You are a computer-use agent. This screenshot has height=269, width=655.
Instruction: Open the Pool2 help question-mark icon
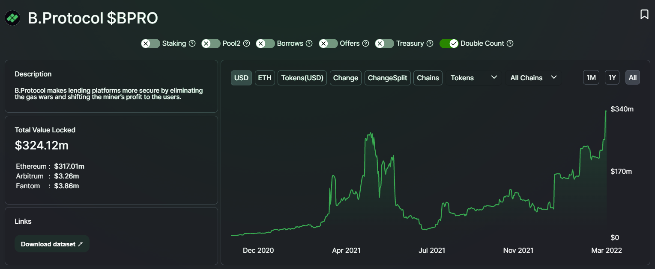246,44
